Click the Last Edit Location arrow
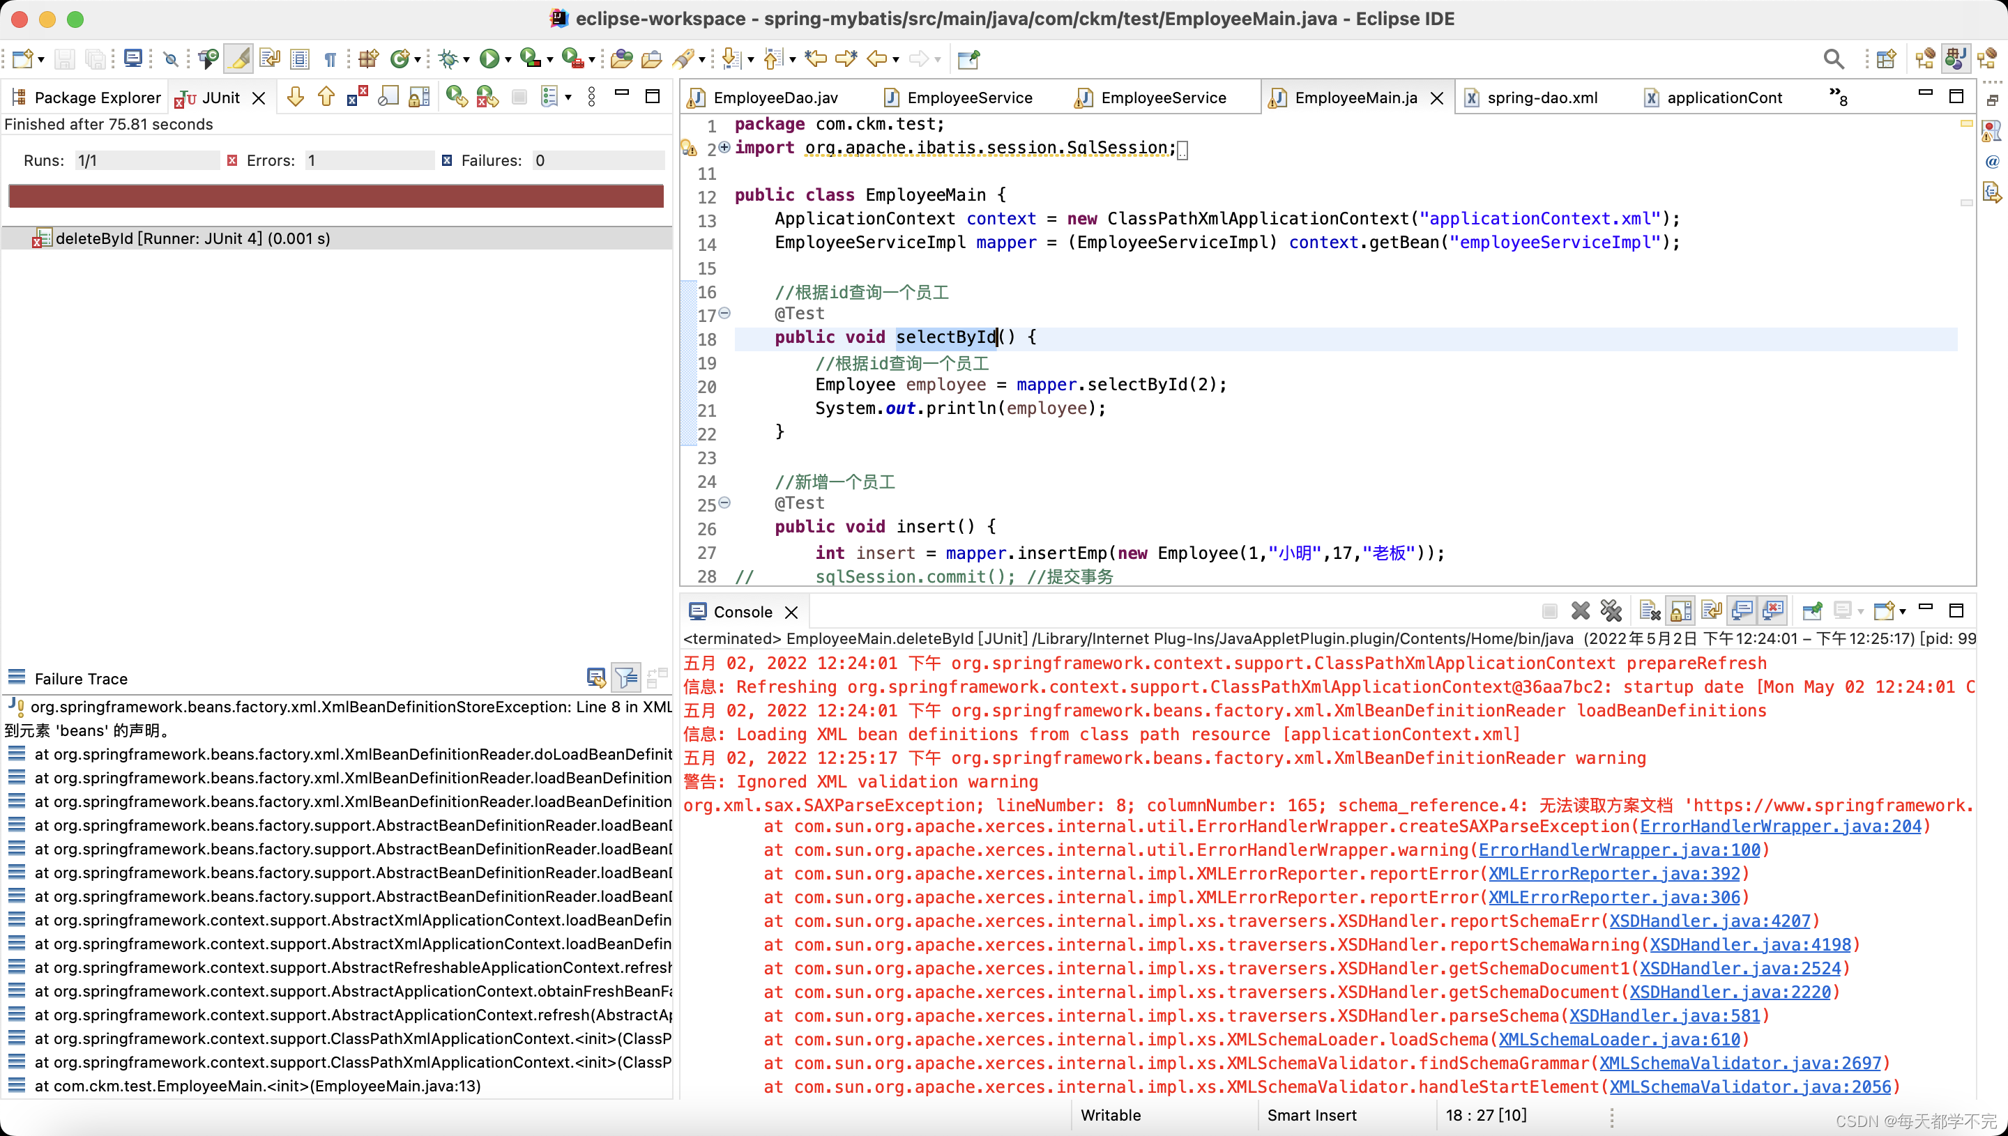Image resolution: width=2008 pixels, height=1136 pixels. [816, 59]
